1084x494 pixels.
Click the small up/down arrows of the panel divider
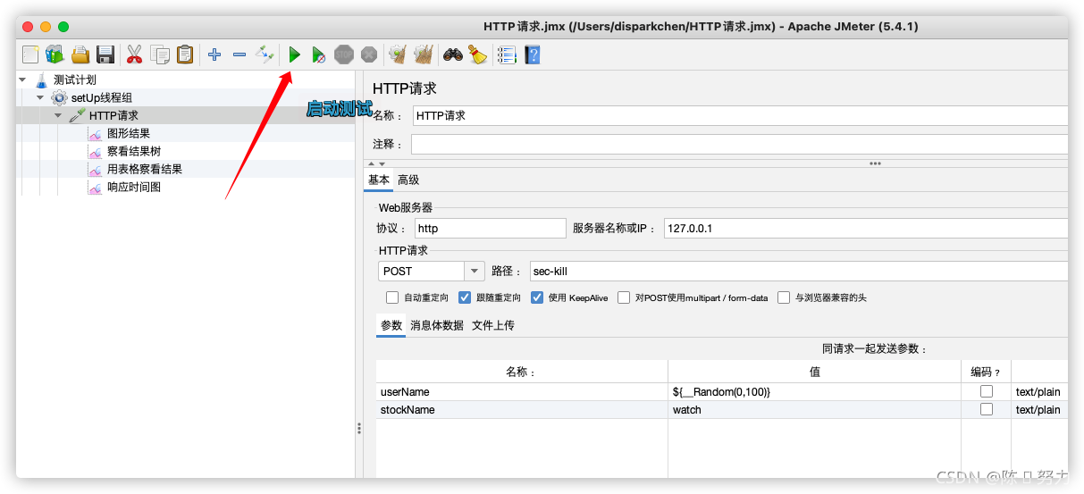[378, 163]
